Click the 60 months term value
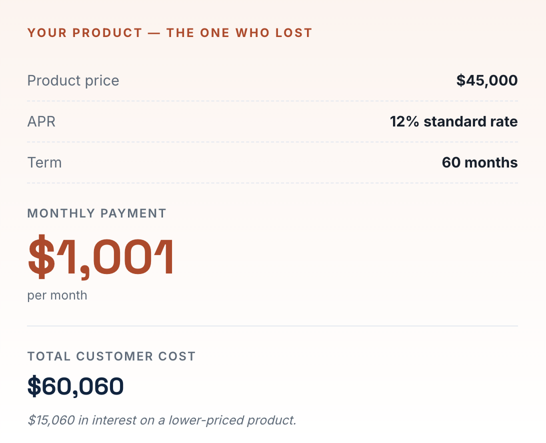The image size is (546, 443). point(480,162)
